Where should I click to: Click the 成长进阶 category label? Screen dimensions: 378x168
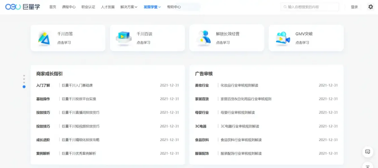tap(43, 140)
